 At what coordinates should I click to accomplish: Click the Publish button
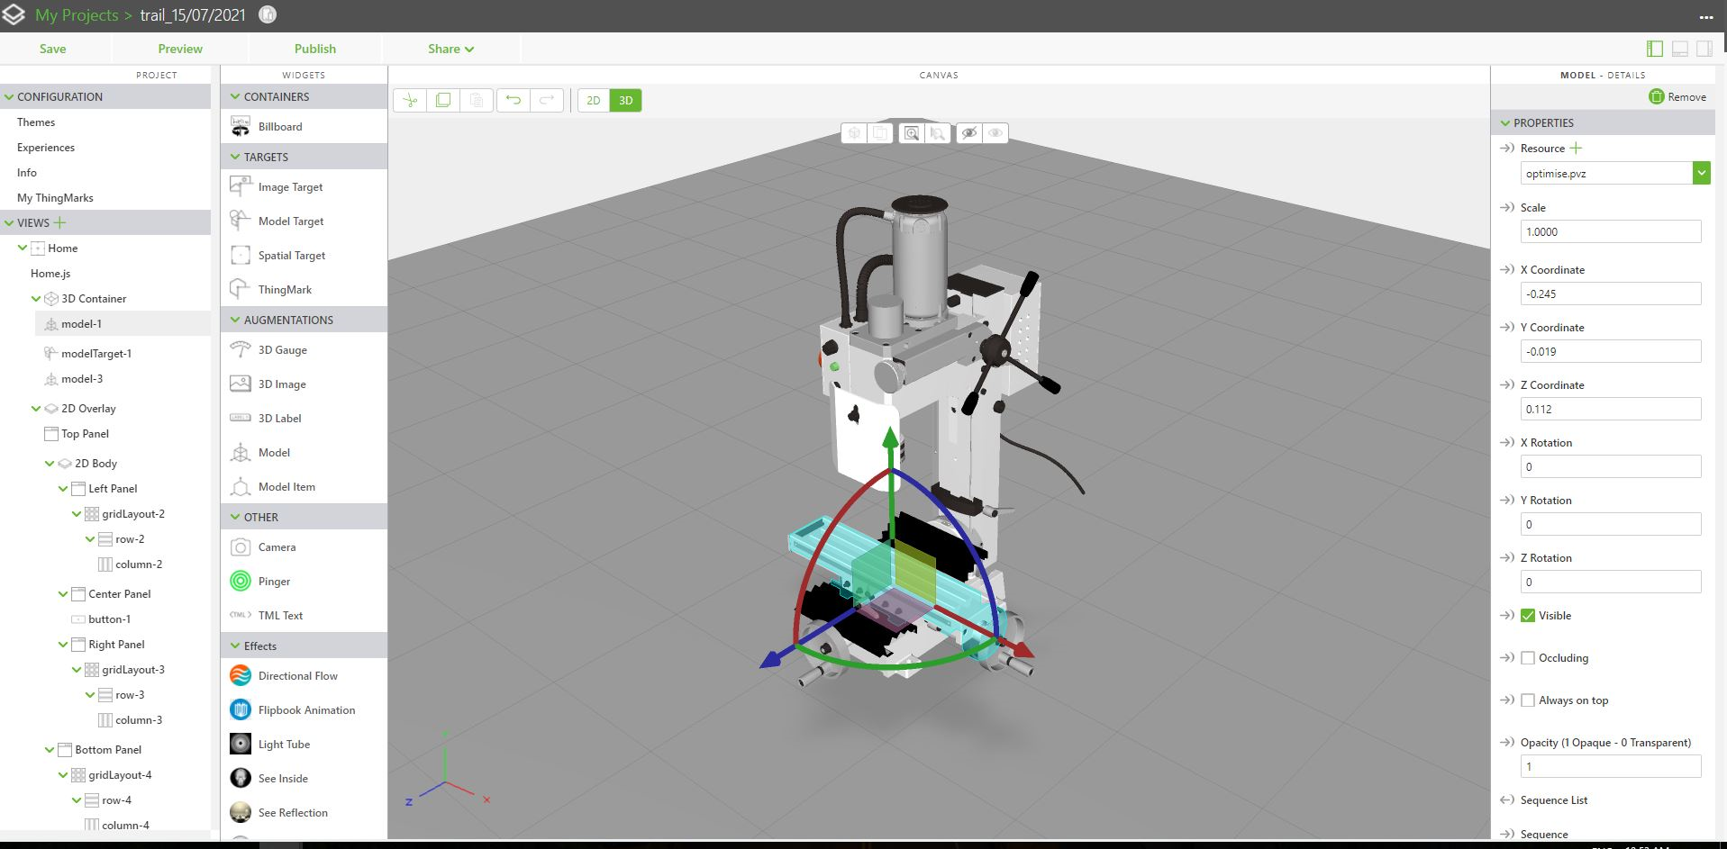314,49
